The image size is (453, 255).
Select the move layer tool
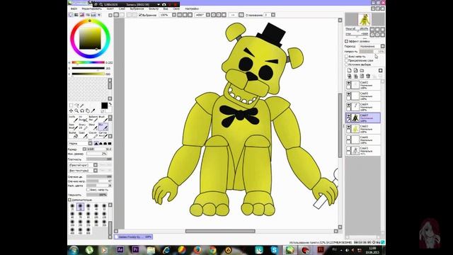[71, 110]
